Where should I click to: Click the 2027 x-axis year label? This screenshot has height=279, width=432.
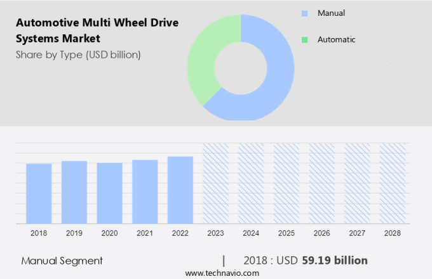(x=357, y=233)
